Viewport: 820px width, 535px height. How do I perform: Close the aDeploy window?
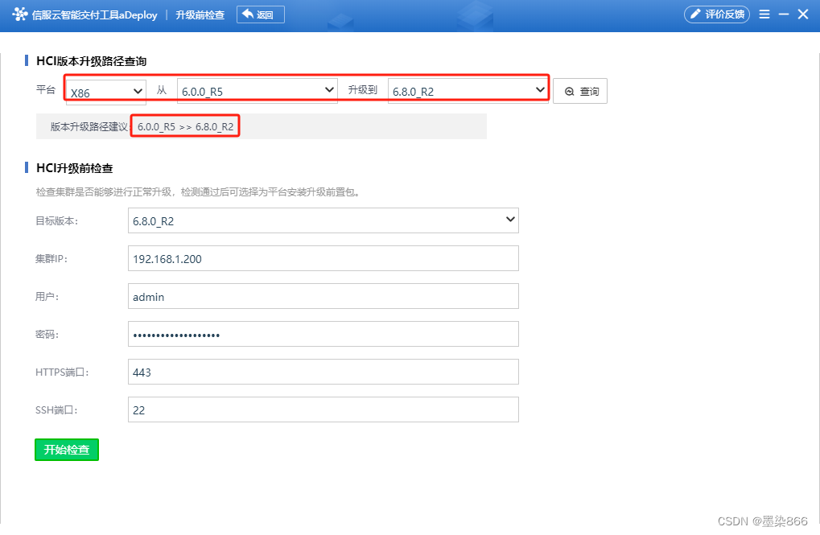[803, 14]
